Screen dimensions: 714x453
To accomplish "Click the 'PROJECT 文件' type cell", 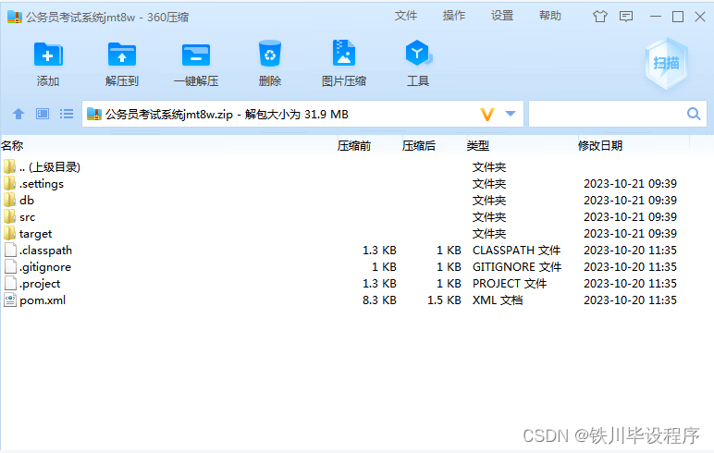I will 510,284.
